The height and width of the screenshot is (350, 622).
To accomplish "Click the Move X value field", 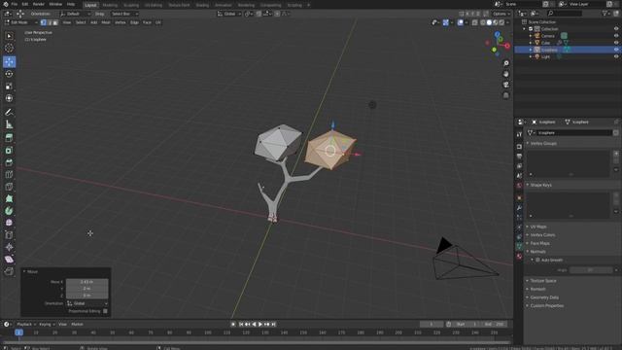I will pos(86,282).
